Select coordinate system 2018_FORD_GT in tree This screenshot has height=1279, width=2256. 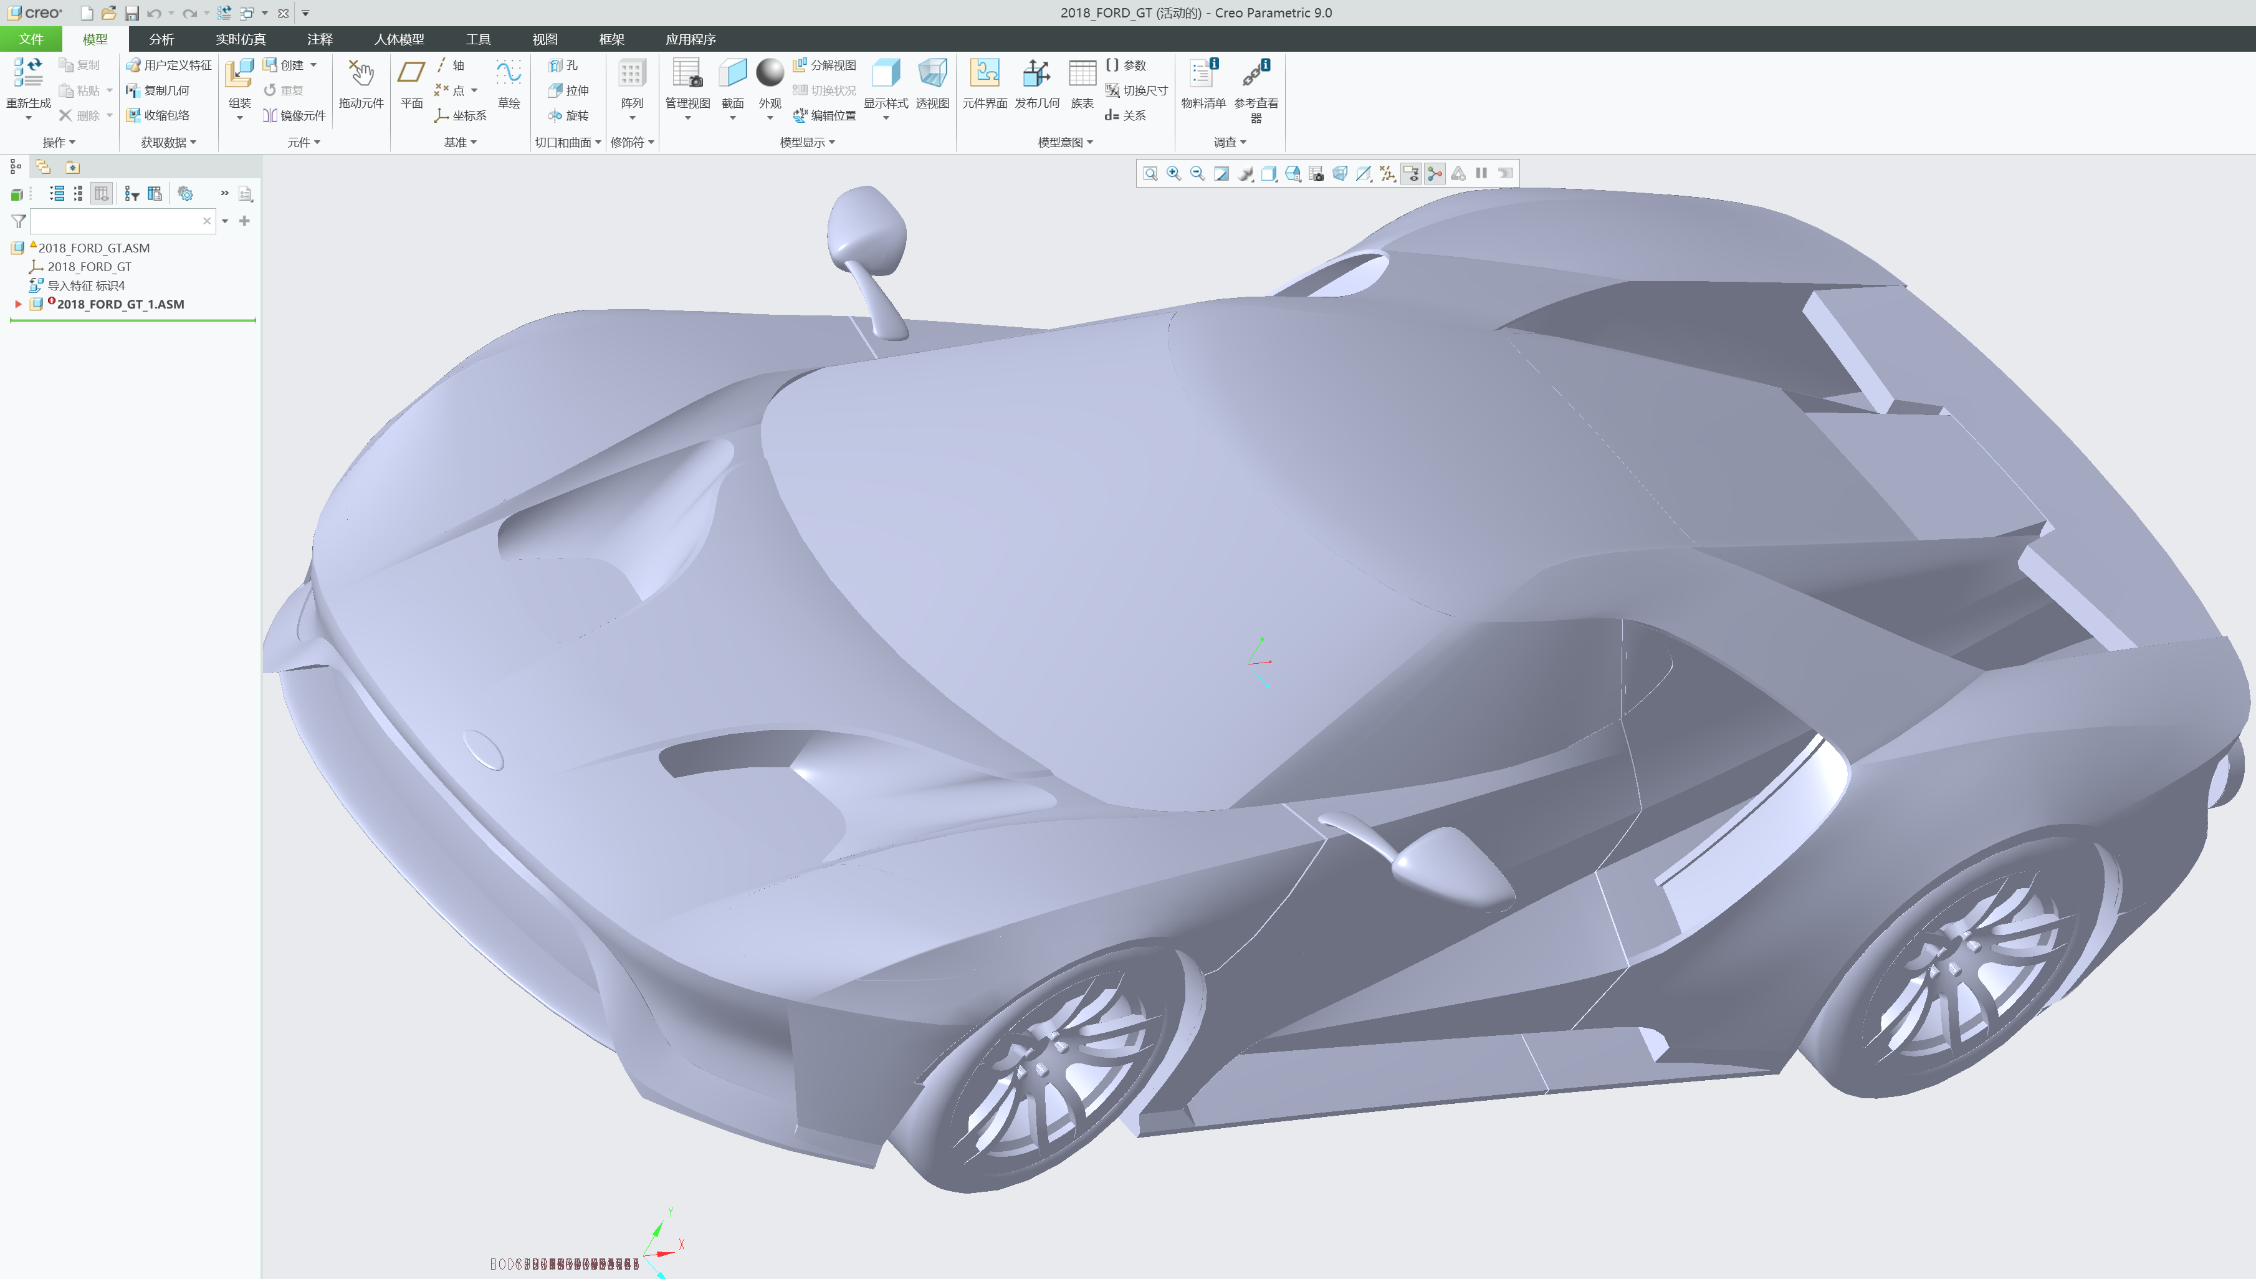pyautogui.click(x=90, y=267)
